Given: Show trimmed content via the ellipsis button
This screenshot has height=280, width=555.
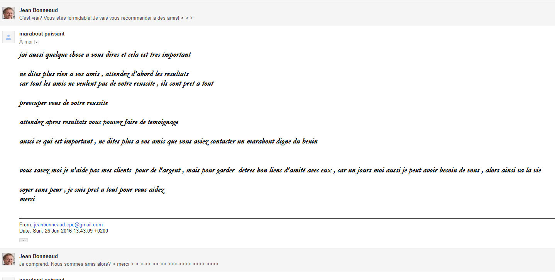Looking at the screenshot, I should point(24,240).
